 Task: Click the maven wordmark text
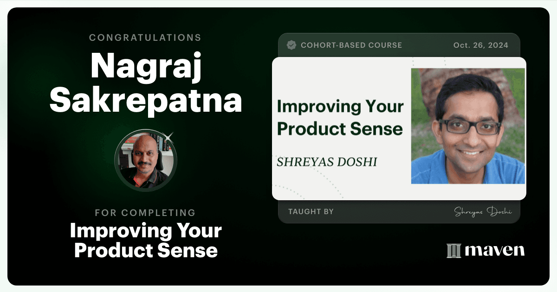(494, 251)
